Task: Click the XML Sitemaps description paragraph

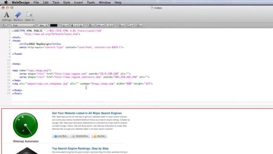Action: point(91,123)
